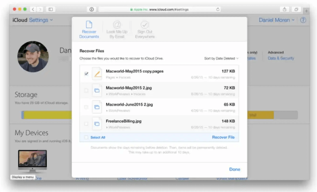Image resolution: width=317 pixels, height=192 pixels.
Task: Click the Advanced label
Action: [x=276, y=52]
